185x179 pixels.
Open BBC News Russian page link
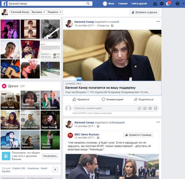(x=87, y=135)
